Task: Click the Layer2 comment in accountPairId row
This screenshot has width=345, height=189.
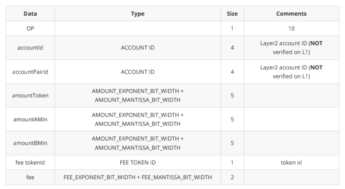Action: point(291,72)
